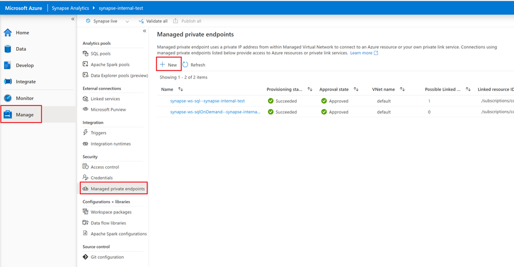
Task: Open synapse-ws-sql--synapse-internal-test endpoint link
Action: [207, 101]
